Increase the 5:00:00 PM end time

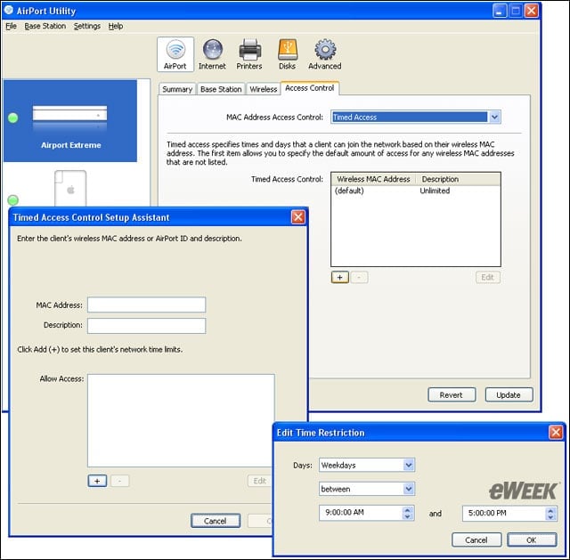pos(550,510)
